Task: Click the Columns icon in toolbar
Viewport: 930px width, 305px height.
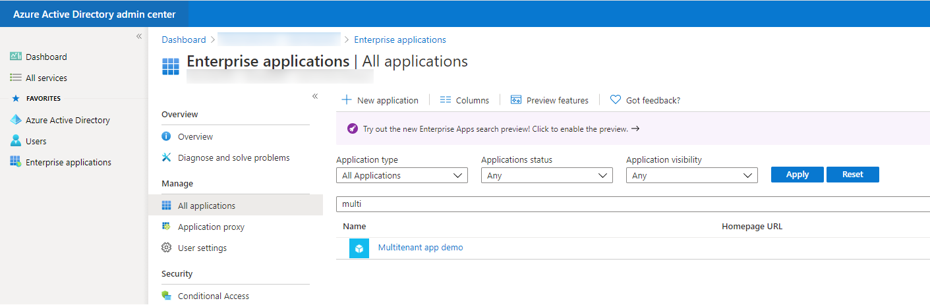Action: point(445,100)
